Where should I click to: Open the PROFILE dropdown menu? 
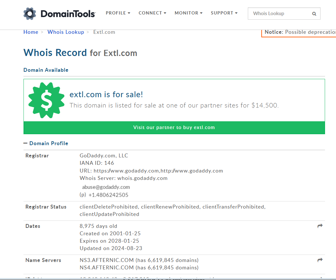coord(118,13)
